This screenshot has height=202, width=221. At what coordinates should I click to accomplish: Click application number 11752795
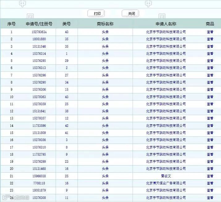(39, 154)
